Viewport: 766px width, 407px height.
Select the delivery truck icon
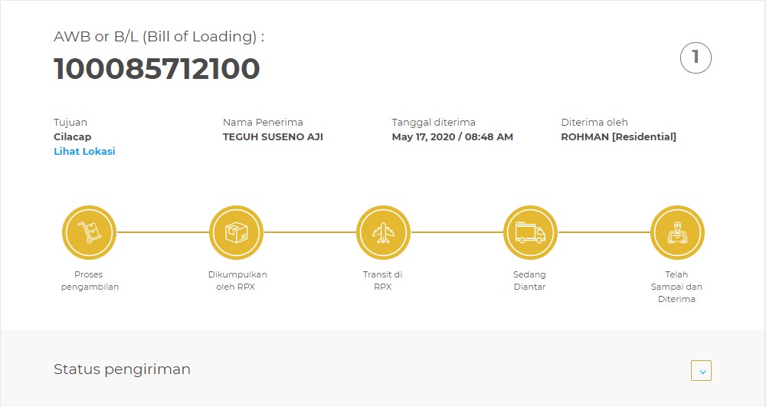tap(530, 232)
